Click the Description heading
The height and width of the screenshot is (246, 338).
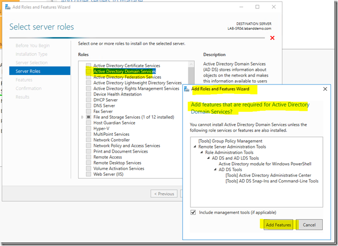(214, 55)
